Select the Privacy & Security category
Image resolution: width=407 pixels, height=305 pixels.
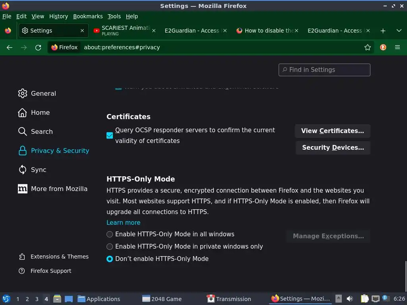pyautogui.click(x=54, y=151)
